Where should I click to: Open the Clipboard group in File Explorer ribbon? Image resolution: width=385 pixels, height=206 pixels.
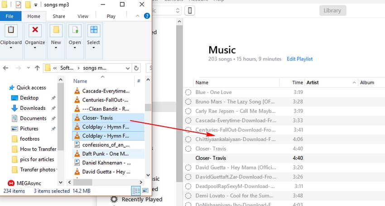(x=11, y=37)
